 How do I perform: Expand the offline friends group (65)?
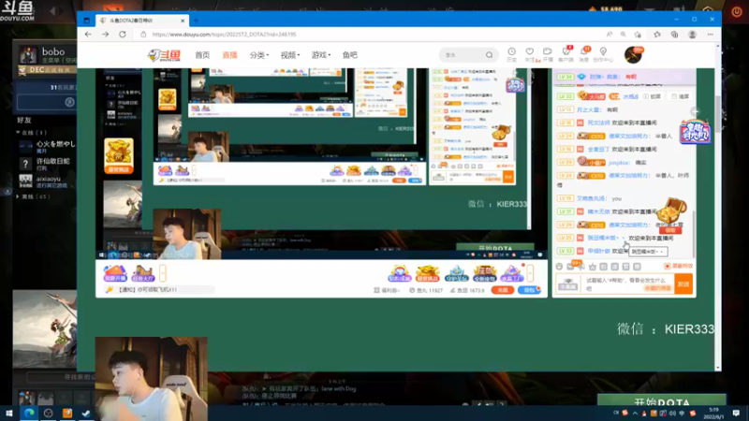coord(18,196)
